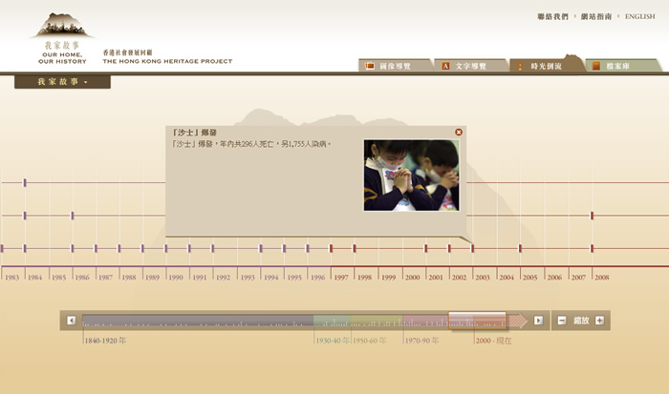This screenshot has width=669, height=394.
Task: Zoom in with the plus button
Action: pyautogui.click(x=599, y=321)
